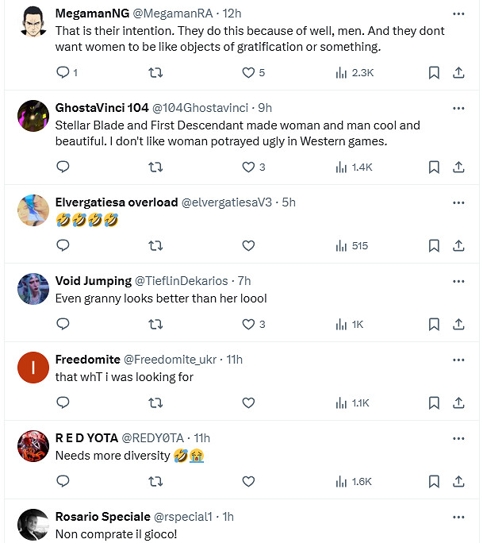
Task: Open the @Freedomite_ukr handle link
Action: point(171,360)
